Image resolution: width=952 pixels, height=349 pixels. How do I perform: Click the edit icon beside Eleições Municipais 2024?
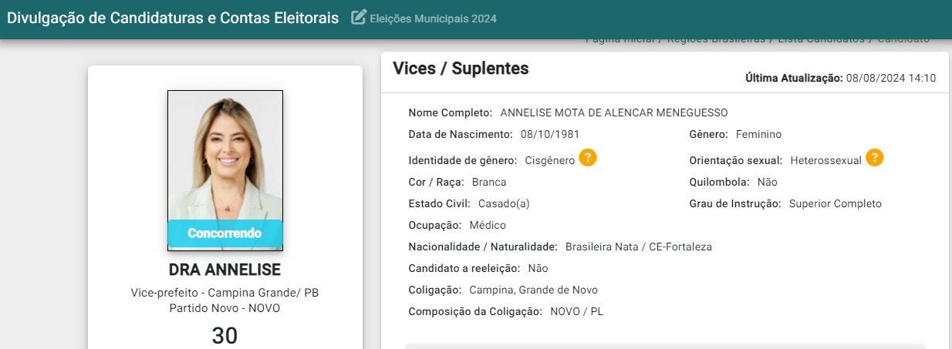[358, 18]
